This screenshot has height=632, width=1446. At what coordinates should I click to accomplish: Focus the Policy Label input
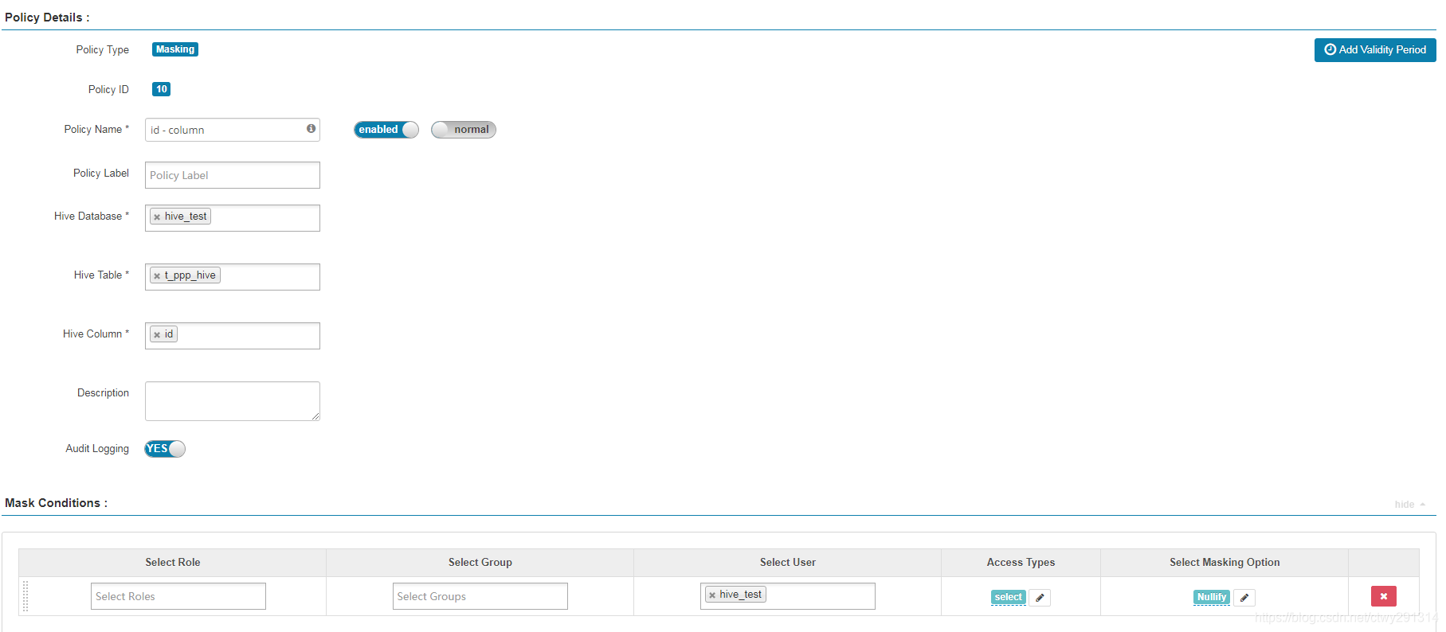[233, 175]
